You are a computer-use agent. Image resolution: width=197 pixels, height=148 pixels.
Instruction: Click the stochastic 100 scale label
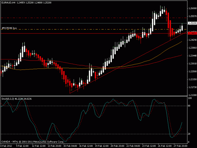190,98
